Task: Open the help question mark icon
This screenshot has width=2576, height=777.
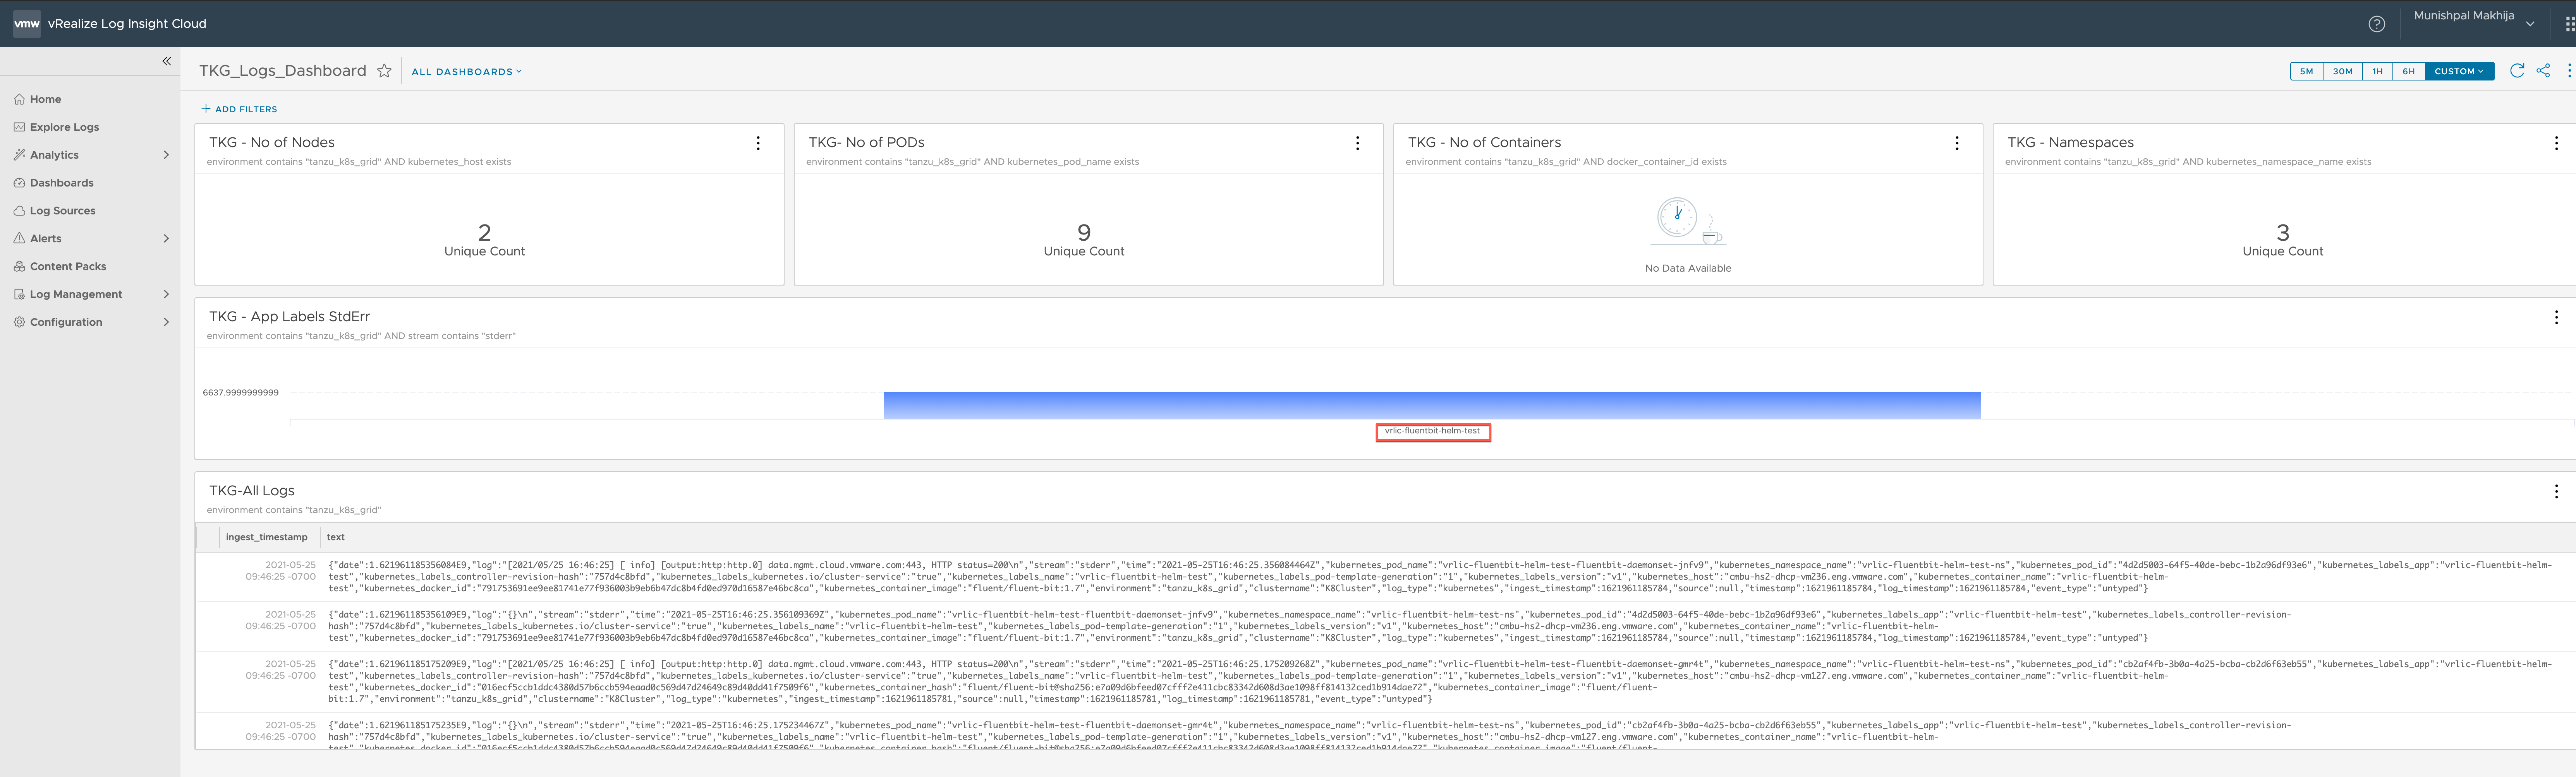Action: coord(2377,24)
